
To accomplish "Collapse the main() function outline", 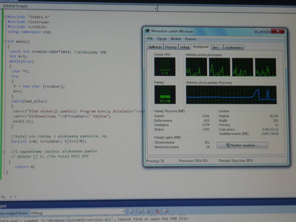I will click(x=5, y=42).
